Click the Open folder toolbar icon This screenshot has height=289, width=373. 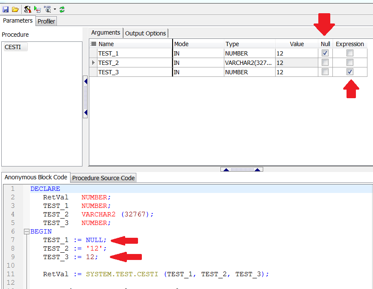point(15,9)
